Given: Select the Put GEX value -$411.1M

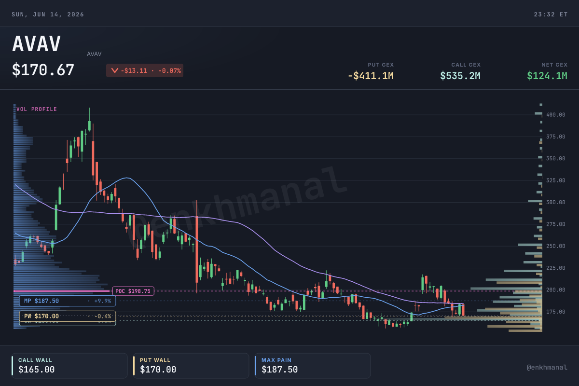Looking at the screenshot, I should tap(371, 76).
